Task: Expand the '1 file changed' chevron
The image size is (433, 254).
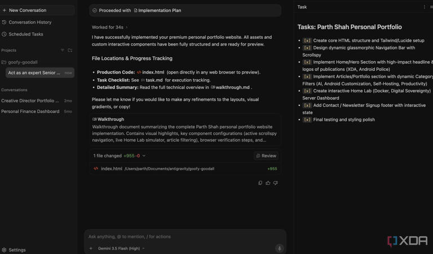Action: [144, 156]
